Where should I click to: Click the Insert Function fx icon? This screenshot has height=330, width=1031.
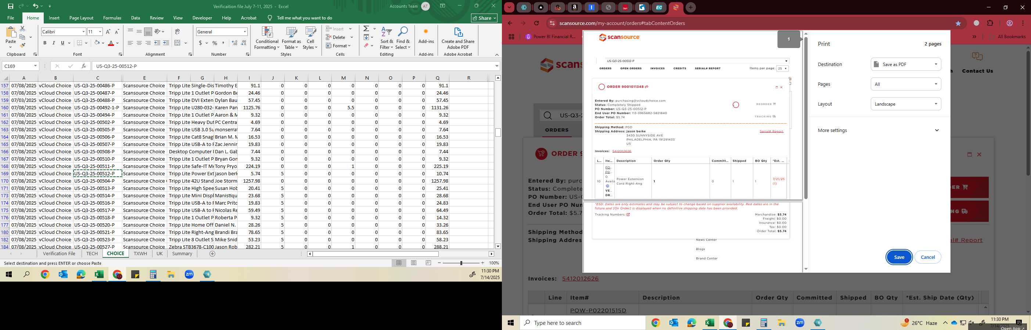coord(84,66)
